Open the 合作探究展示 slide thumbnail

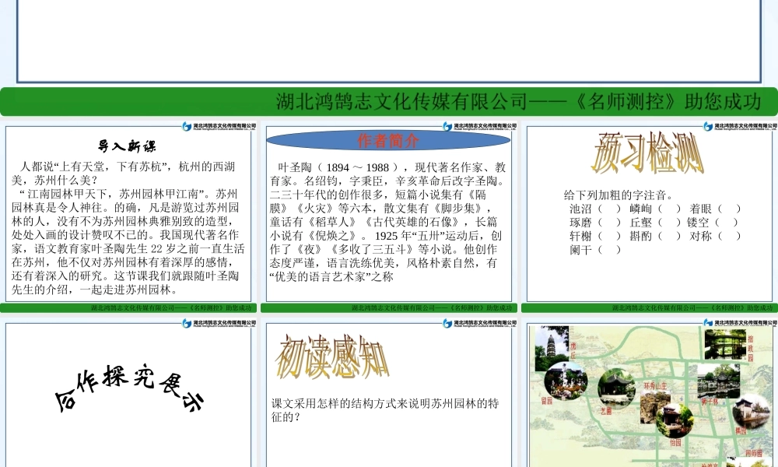click(x=128, y=392)
